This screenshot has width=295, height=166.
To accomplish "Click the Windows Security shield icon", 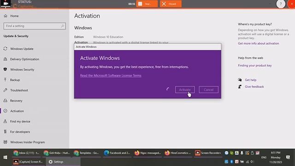I will [x=5, y=69].
